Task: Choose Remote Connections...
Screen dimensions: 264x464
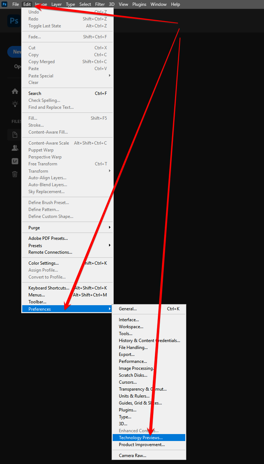Action: pyautogui.click(x=67, y=252)
